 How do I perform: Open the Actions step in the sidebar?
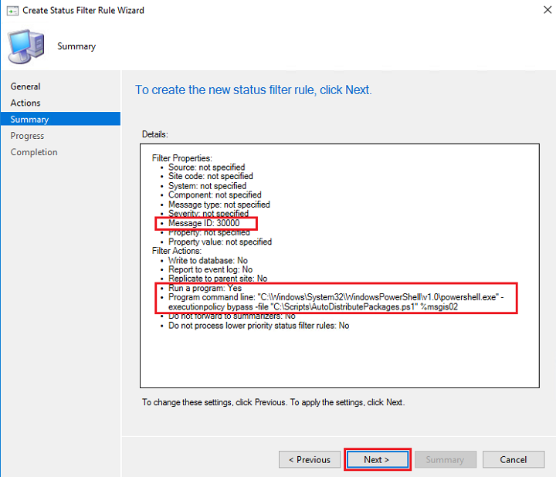click(25, 103)
